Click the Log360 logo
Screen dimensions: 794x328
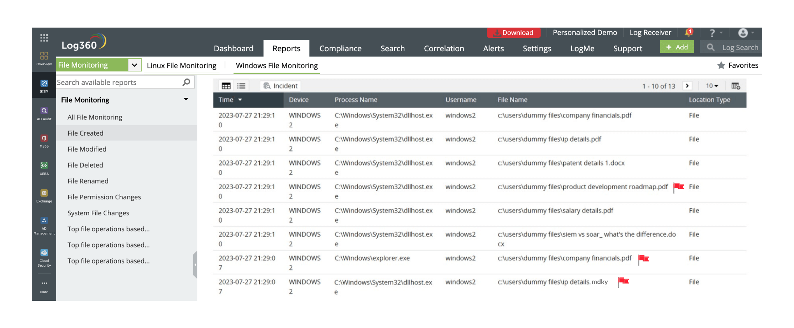(x=84, y=42)
